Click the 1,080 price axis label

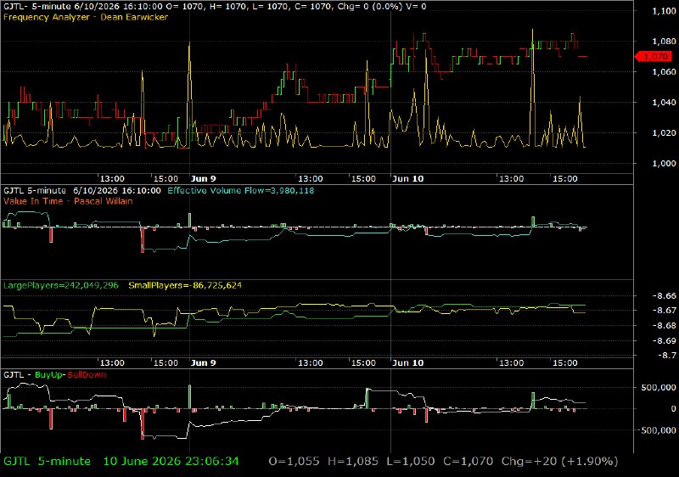click(664, 42)
